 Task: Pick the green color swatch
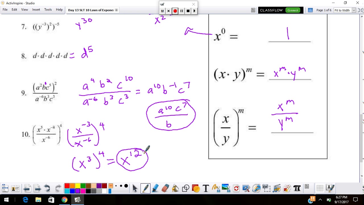83,186
